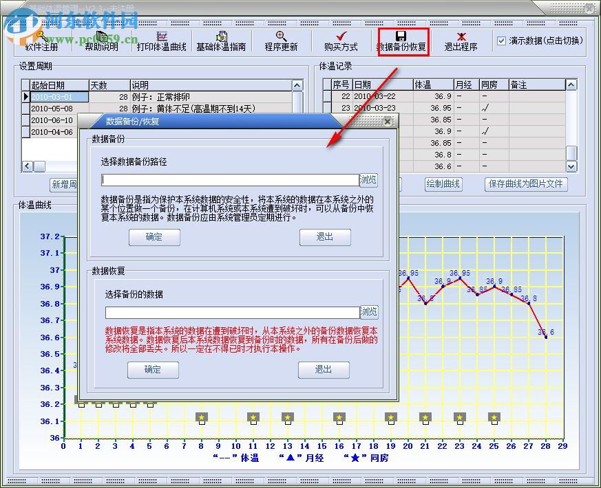Open the 基础体温指南 temperature guide
The image size is (601, 488).
pyautogui.click(x=221, y=41)
